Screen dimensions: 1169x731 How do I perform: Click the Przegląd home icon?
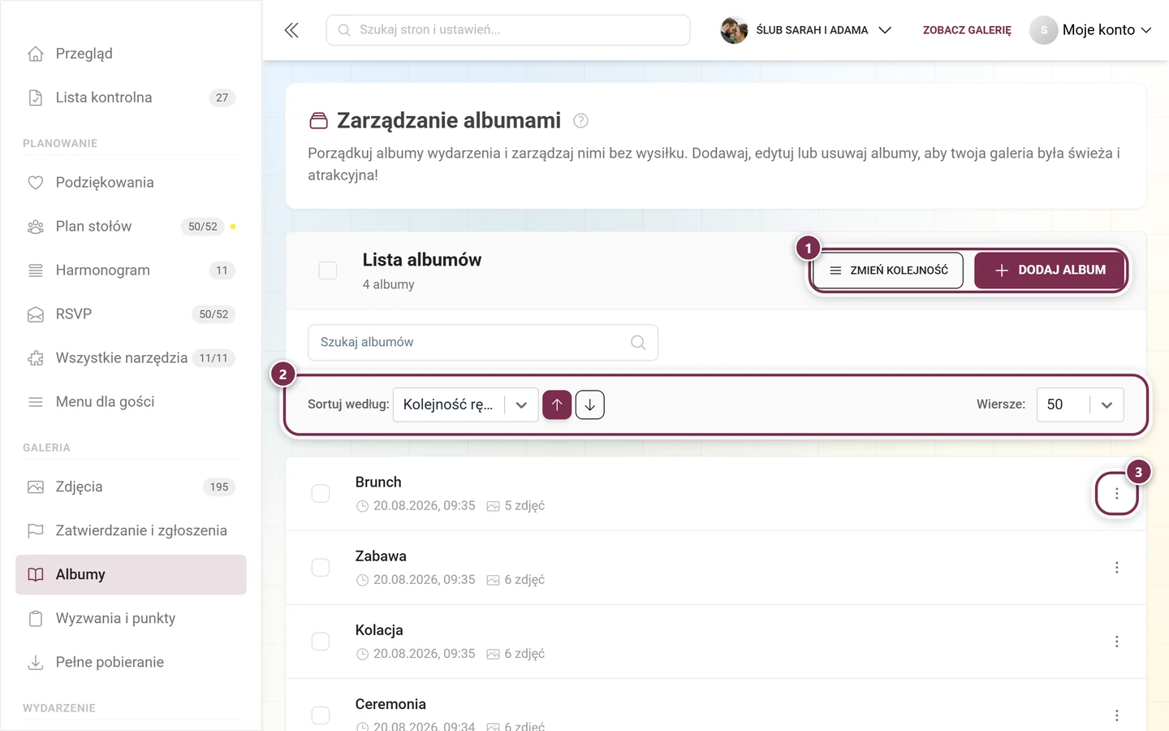36,54
